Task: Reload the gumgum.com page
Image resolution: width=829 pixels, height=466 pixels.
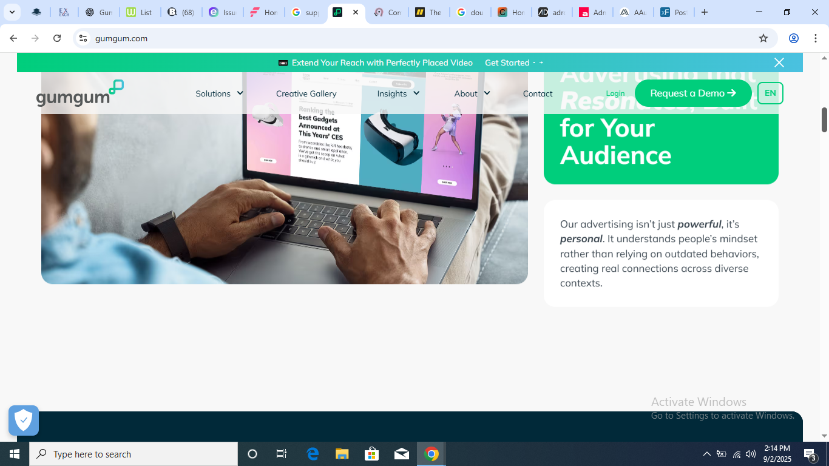Action: coord(57,38)
